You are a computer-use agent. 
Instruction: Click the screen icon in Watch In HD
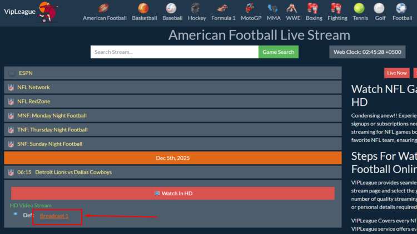point(157,194)
